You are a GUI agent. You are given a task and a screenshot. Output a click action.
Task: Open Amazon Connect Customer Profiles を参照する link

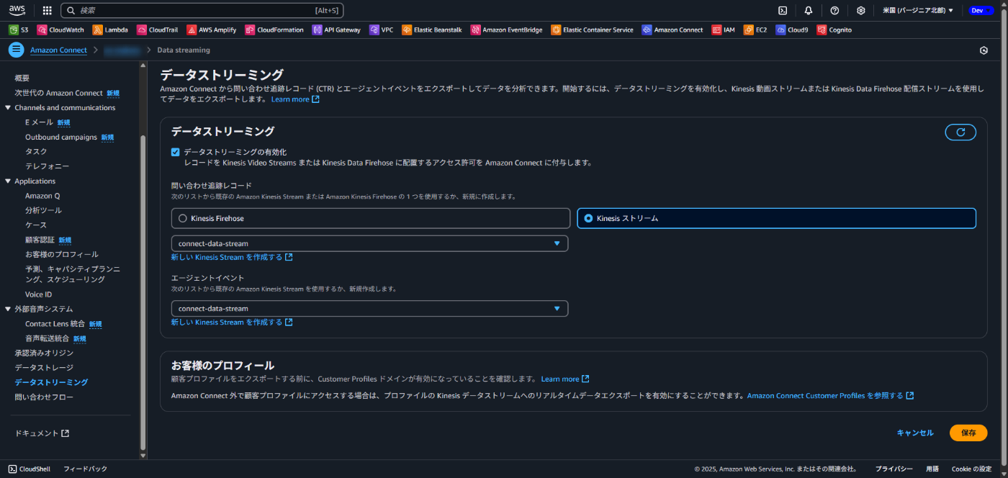[830, 395]
